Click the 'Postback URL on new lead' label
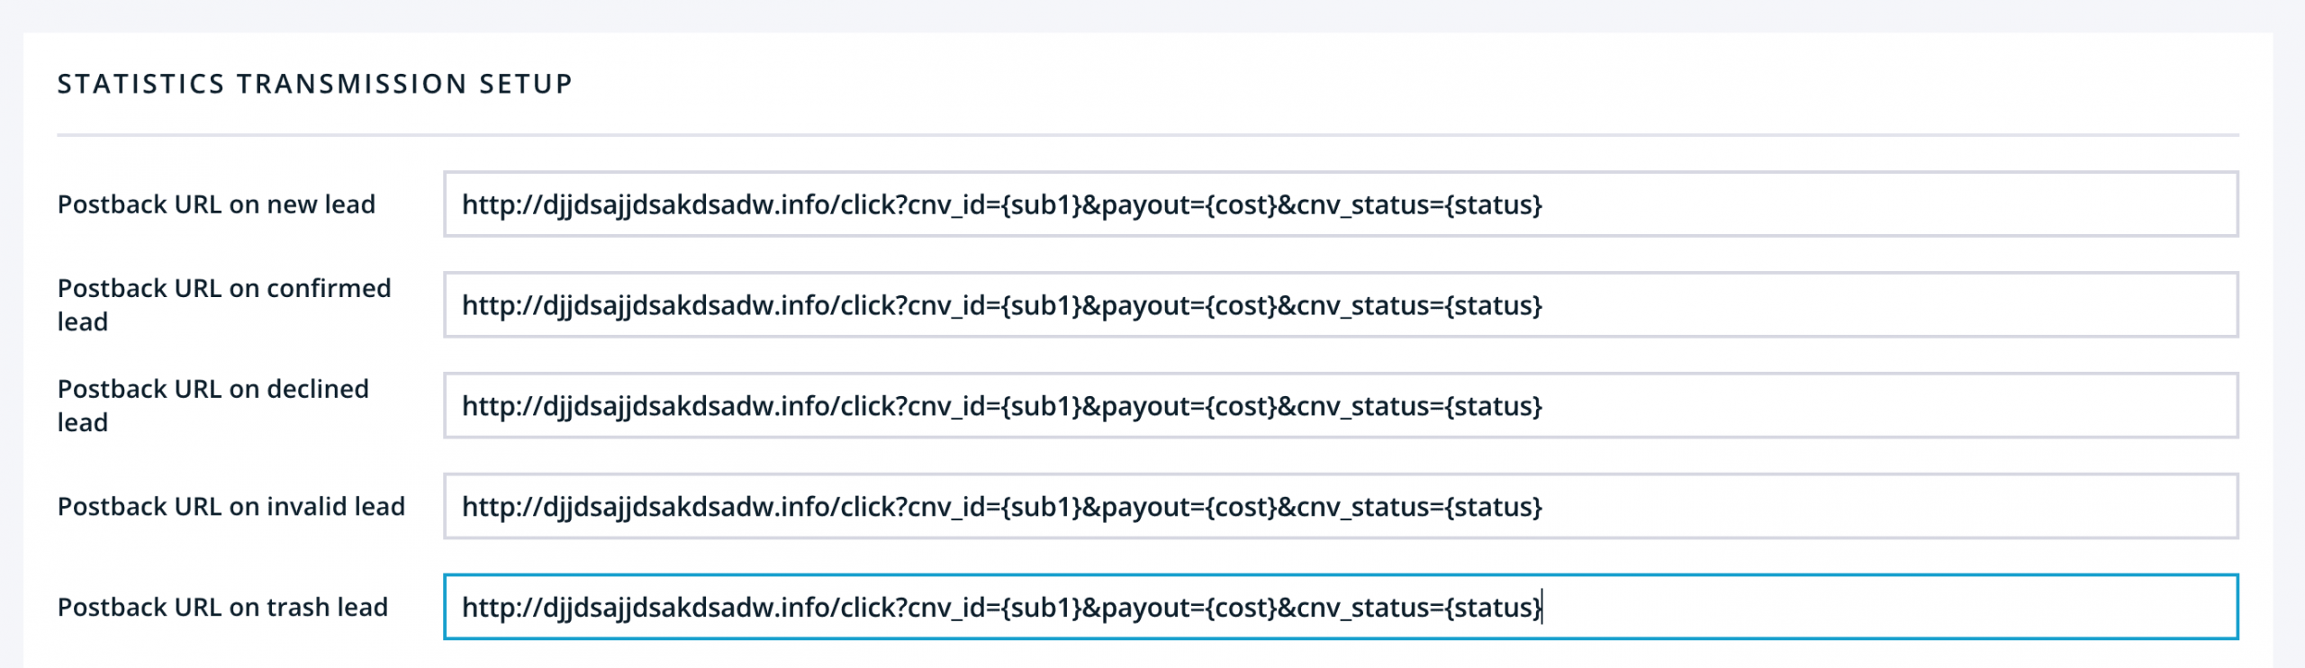This screenshot has height=668, width=2305. coord(216,204)
